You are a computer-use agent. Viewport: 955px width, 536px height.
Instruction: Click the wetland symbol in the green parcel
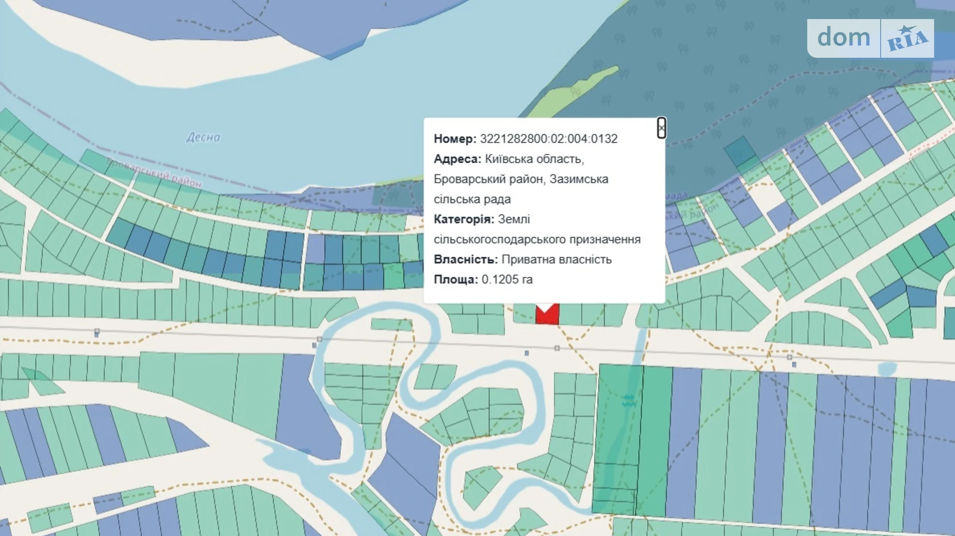point(628,400)
